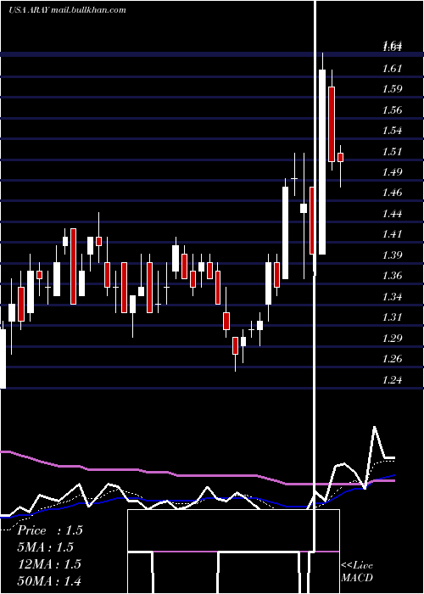Click the 1.56 price axis label

click(392, 110)
